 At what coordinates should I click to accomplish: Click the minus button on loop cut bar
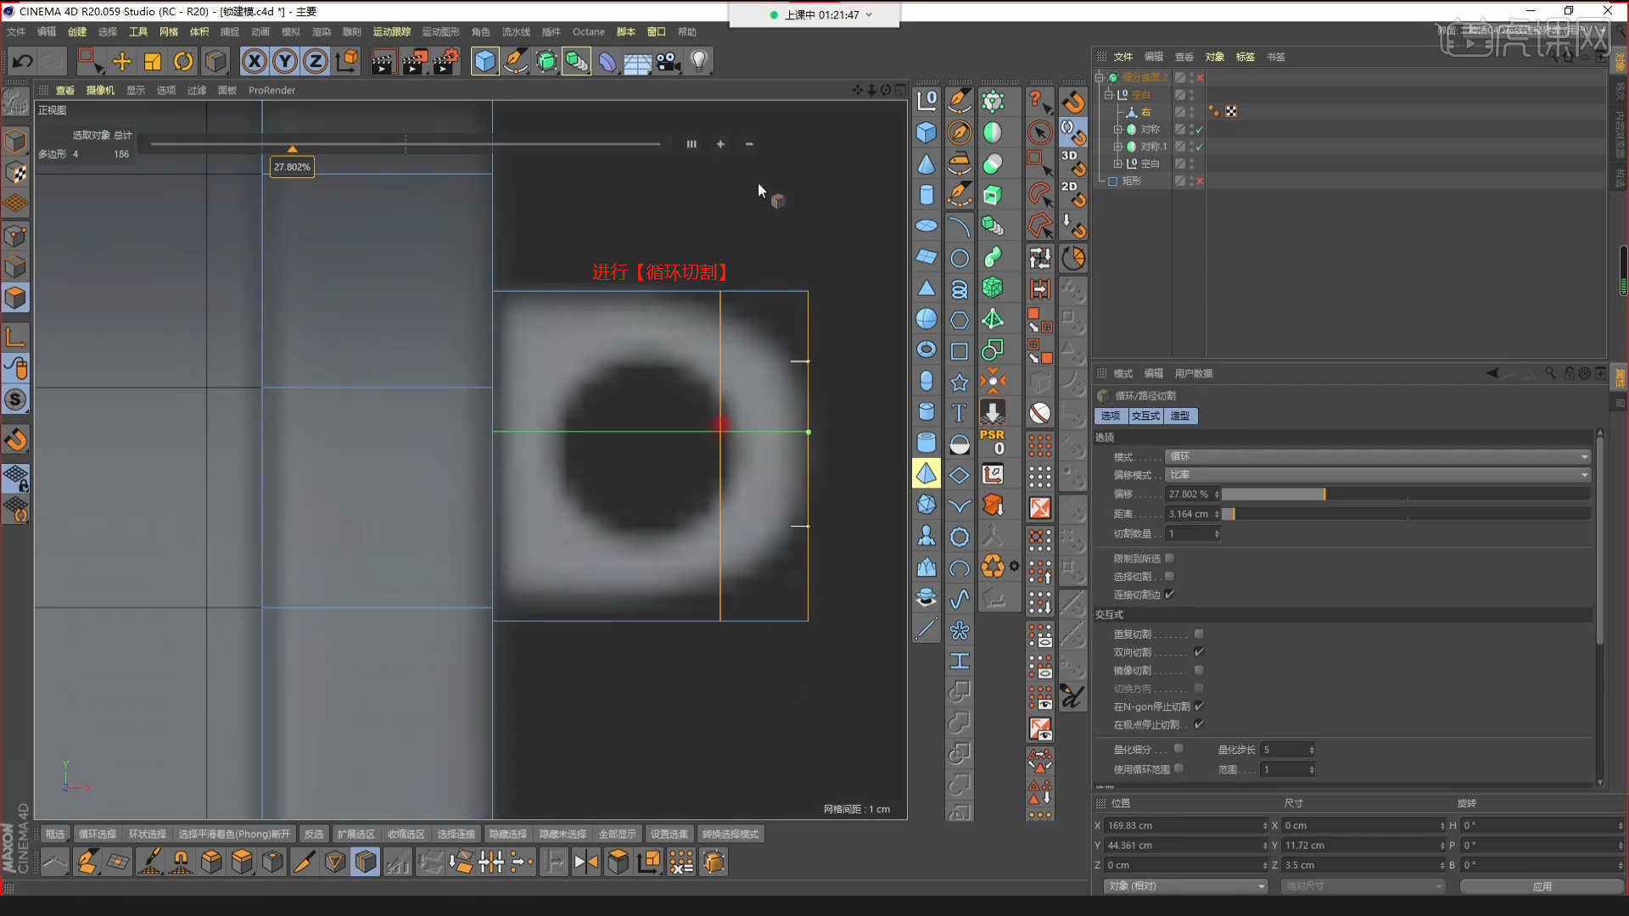click(749, 144)
